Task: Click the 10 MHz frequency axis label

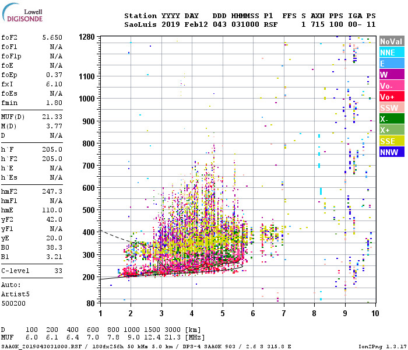Action: point(375,313)
